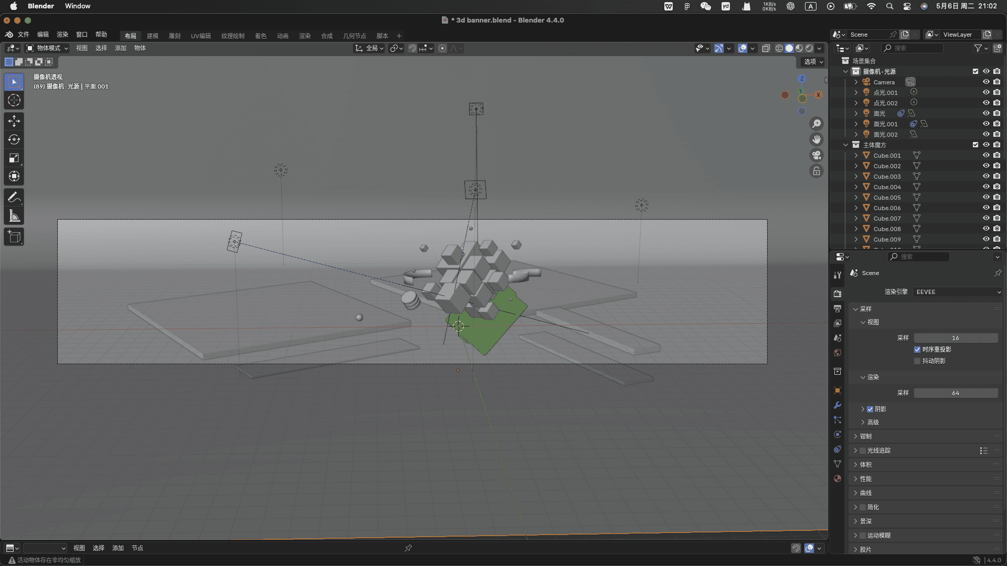Click the camera view toggle icon
The height and width of the screenshot is (566, 1007).
(x=817, y=155)
